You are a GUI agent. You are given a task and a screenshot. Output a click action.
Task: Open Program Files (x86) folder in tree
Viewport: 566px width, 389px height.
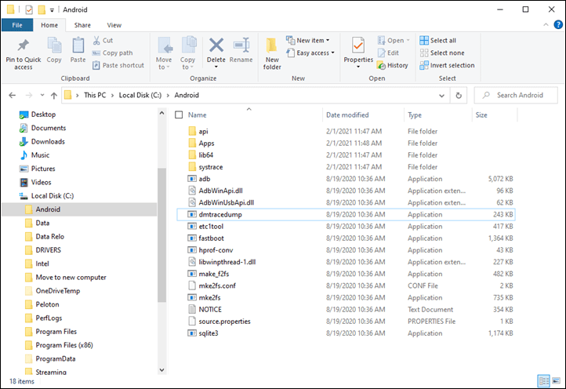pos(64,345)
